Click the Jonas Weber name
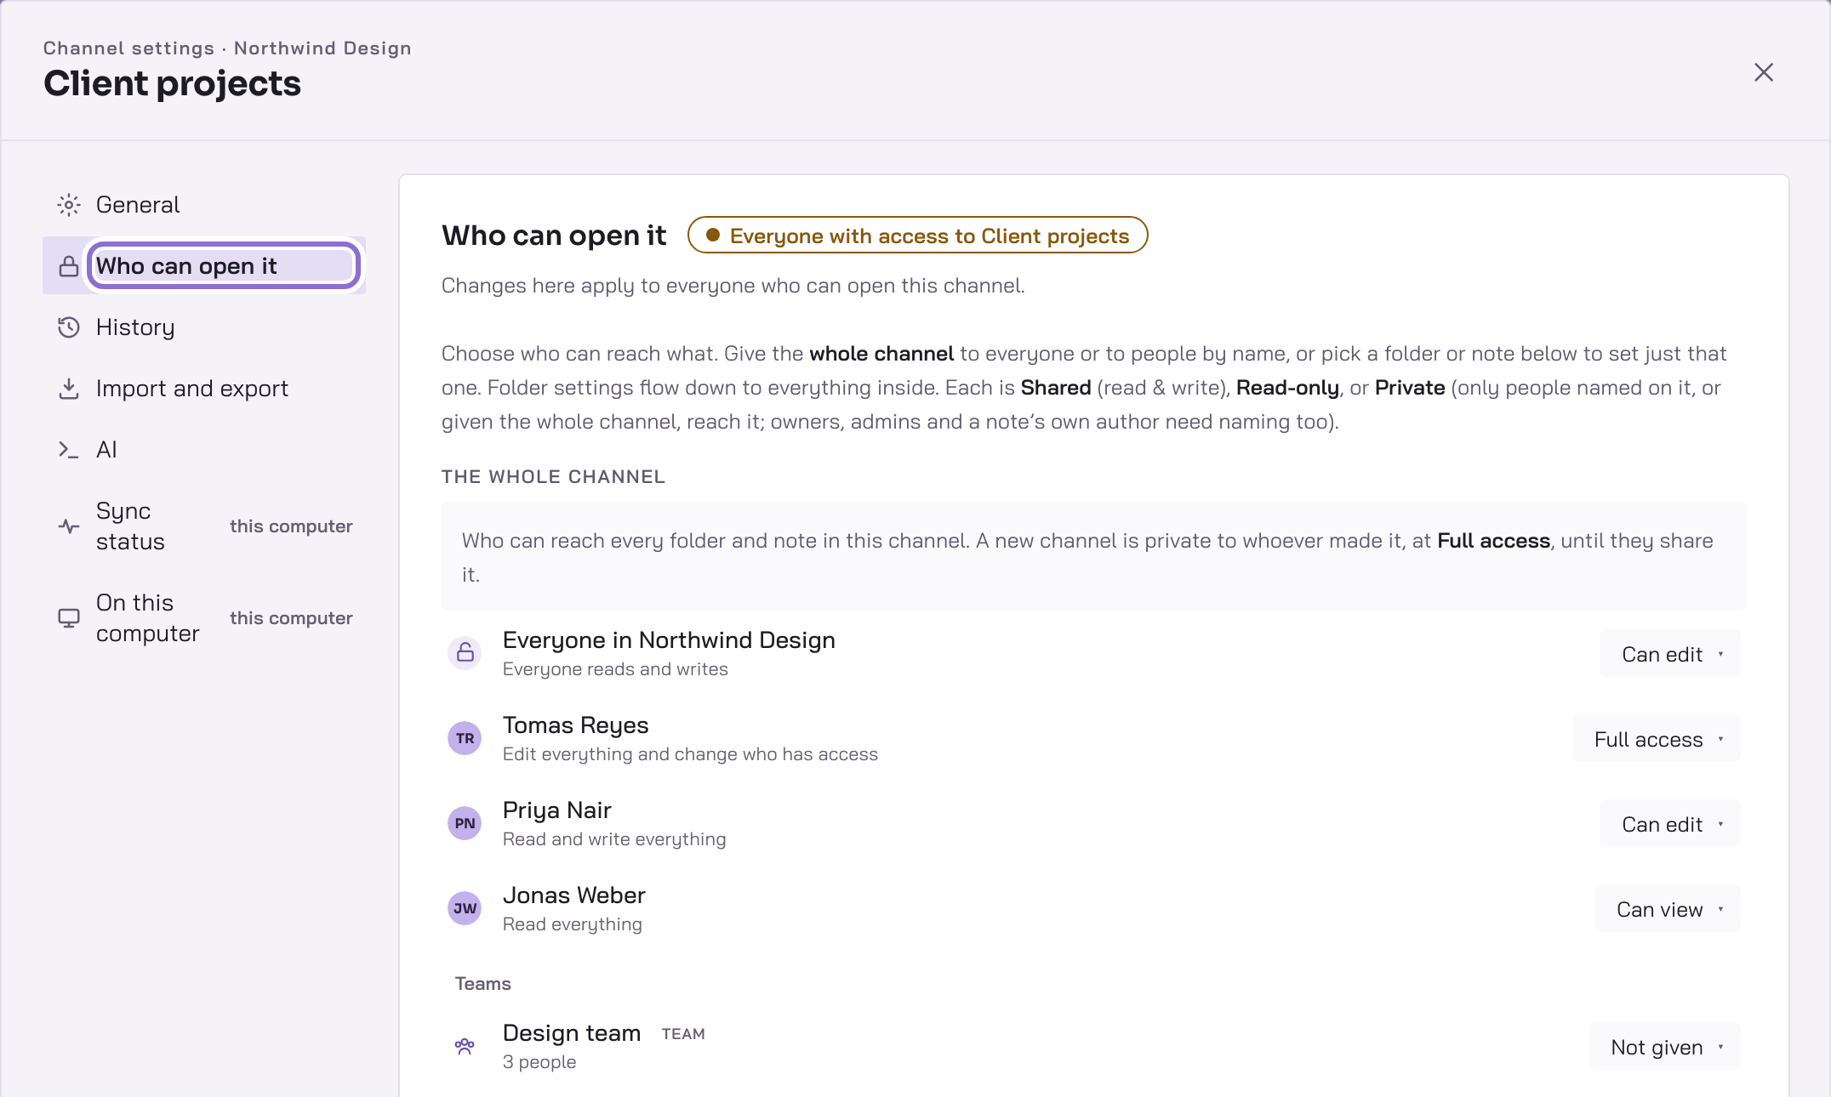Viewport: 1831px width, 1097px height. point(573,895)
